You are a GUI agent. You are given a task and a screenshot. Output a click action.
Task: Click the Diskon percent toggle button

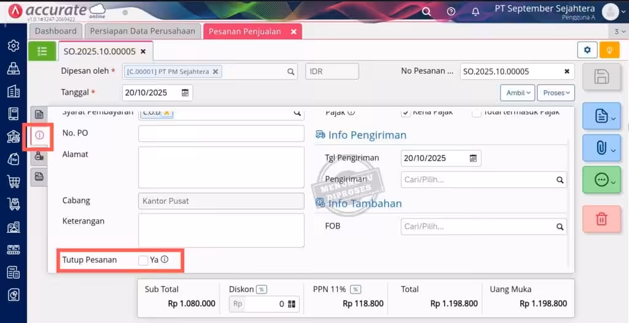(x=261, y=289)
